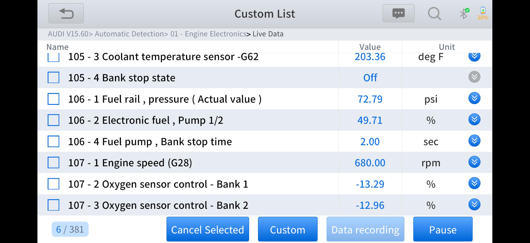The image size is (530, 243).
Task: Go to AUDI V15.60 breadcrumb
Action: (x=68, y=34)
